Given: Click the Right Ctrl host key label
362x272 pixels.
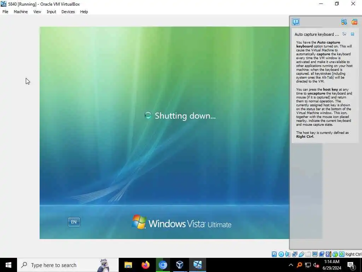Looking at the screenshot, I should [x=353, y=254].
